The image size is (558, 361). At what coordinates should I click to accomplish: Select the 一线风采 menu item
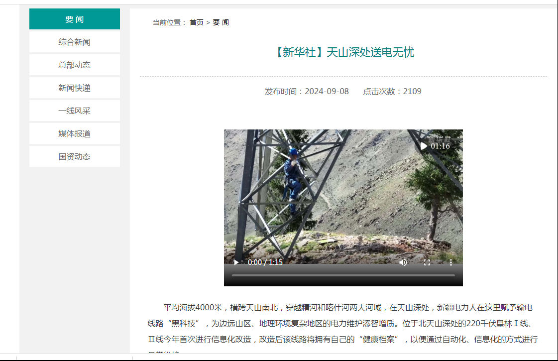tap(74, 111)
